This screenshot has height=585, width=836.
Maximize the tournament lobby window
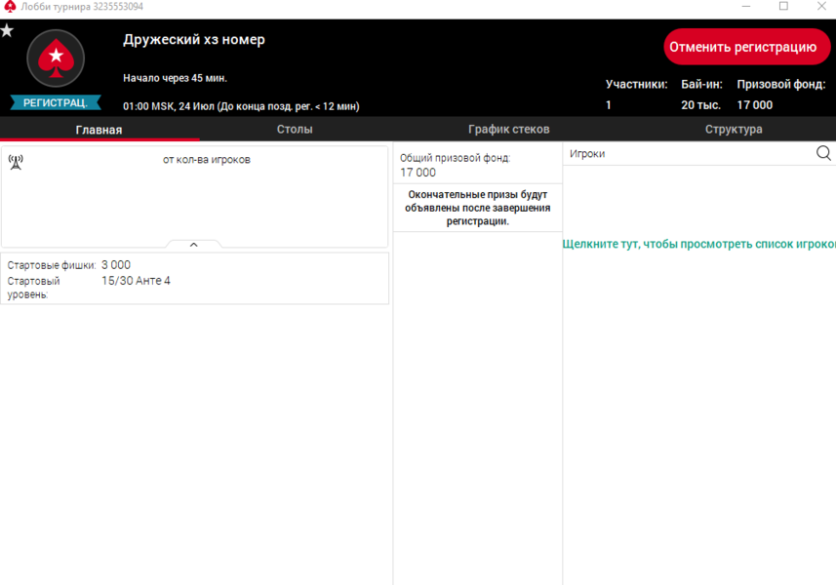(x=783, y=7)
